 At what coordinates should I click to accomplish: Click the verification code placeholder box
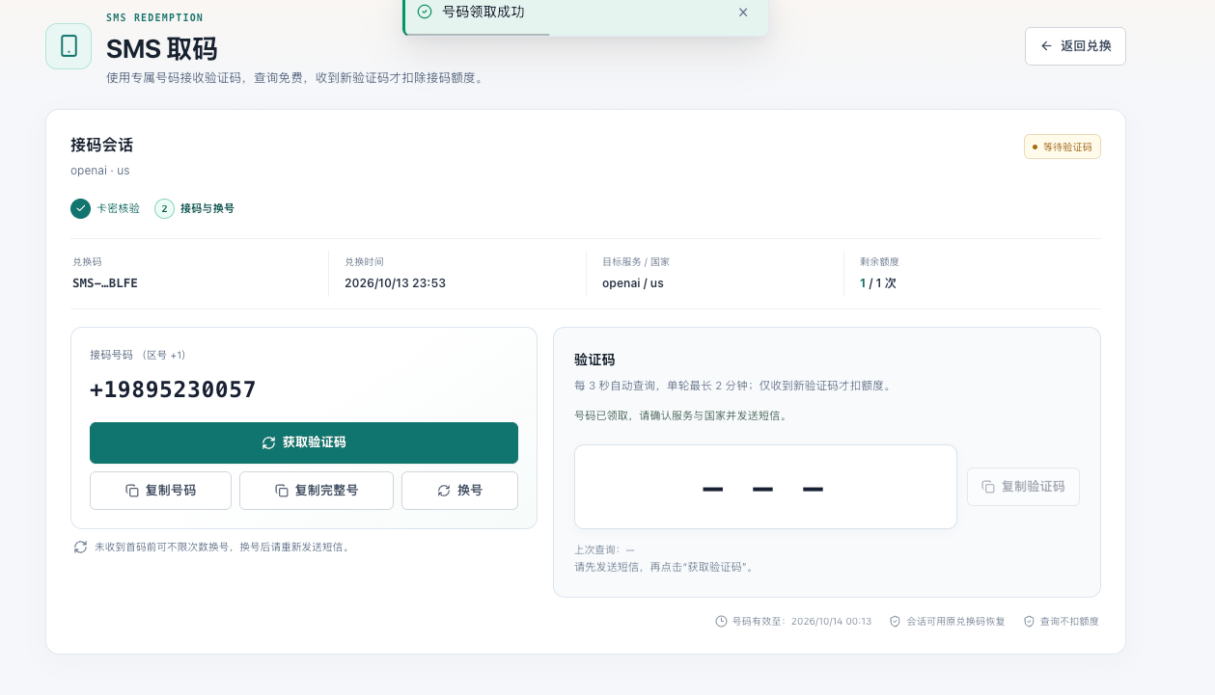click(x=765, y=487)
